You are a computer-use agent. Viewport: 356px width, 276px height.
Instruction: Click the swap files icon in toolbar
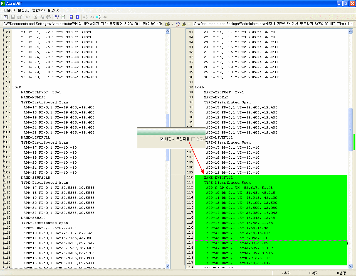click(x=57, y=17)
